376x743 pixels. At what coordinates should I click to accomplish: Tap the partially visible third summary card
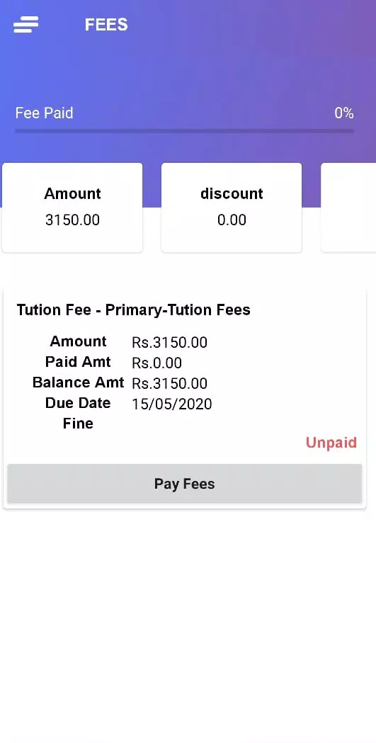tap(348, 208)
